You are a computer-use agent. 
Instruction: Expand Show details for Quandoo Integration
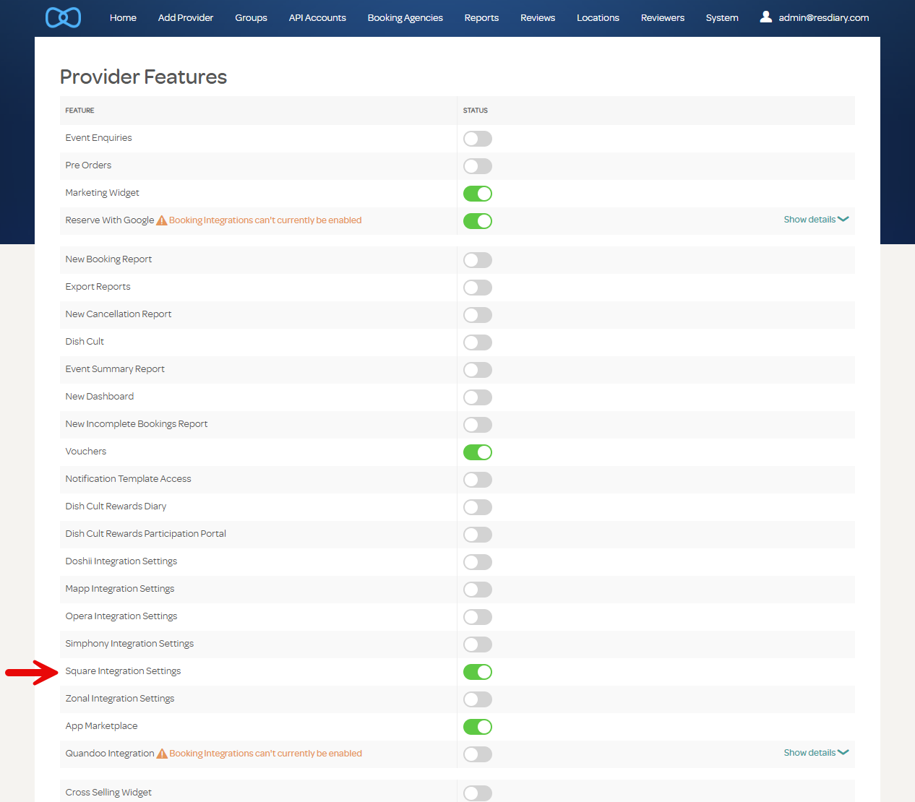tap(816, 753)
